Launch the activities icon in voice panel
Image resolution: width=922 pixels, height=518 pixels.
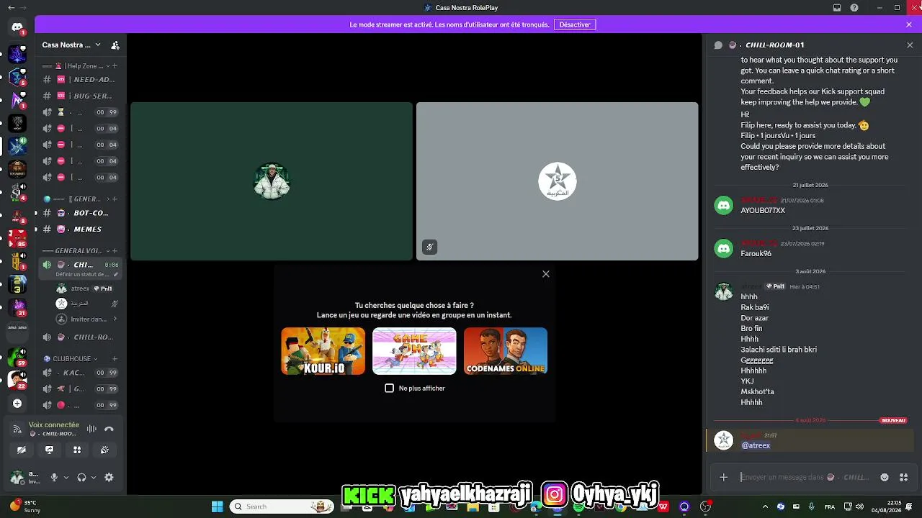(77, 450)
